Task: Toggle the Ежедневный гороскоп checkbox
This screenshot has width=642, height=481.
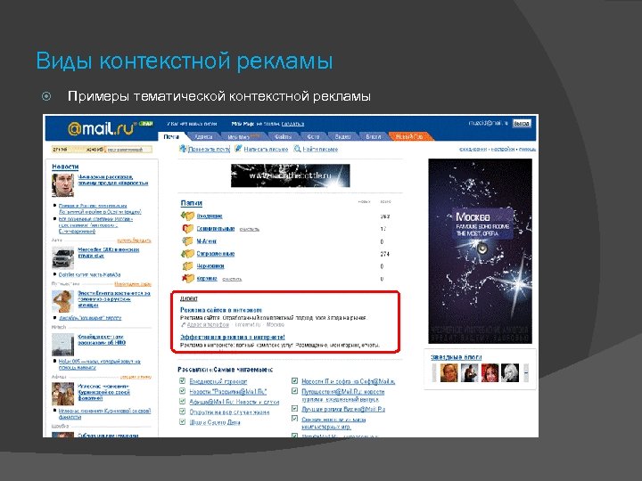Action: tap(183, 381)
